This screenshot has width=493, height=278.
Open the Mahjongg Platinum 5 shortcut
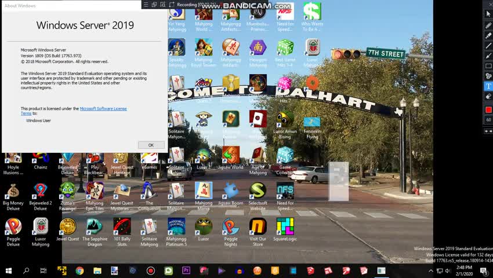176,233
